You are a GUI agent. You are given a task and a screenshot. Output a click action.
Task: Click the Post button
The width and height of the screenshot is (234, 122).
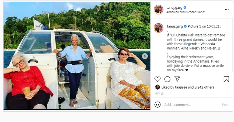coord(225,105)
